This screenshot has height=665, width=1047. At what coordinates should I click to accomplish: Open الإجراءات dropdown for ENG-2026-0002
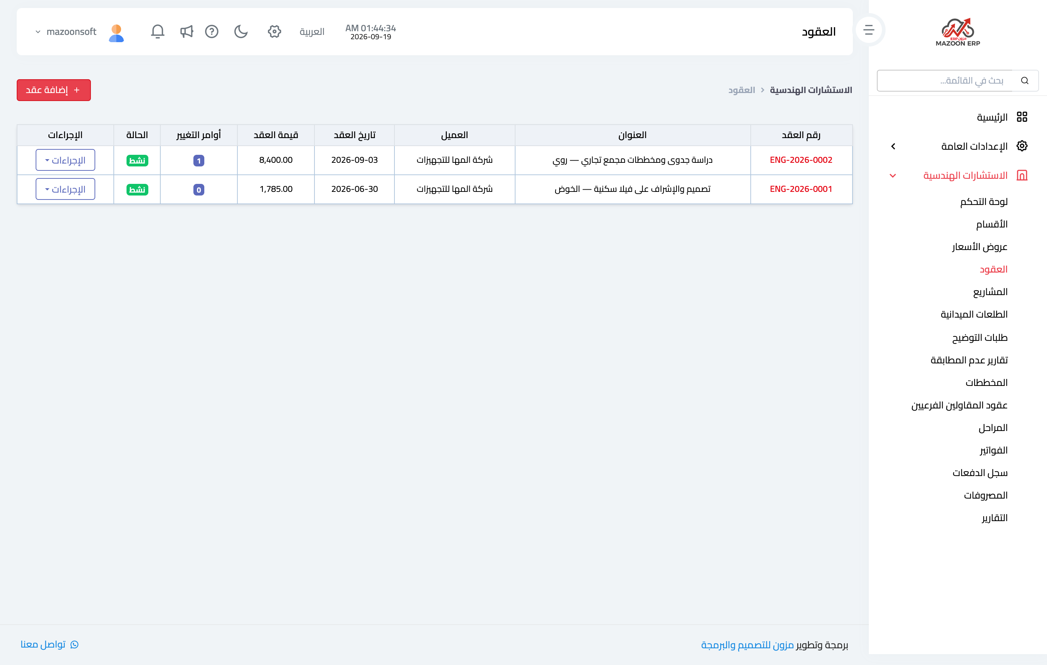65,160
